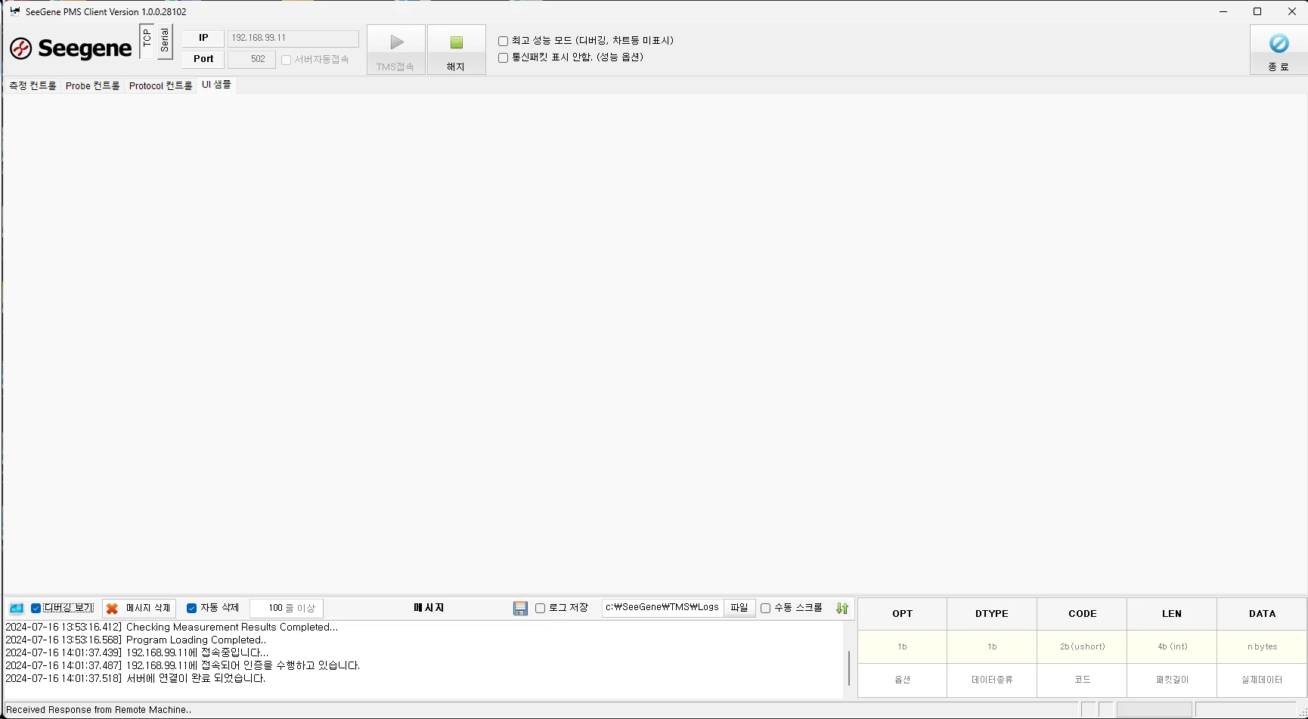Screen dimensions: 1308x719
Task: Click the DATA column header
Action: (x=1262, y=614)
